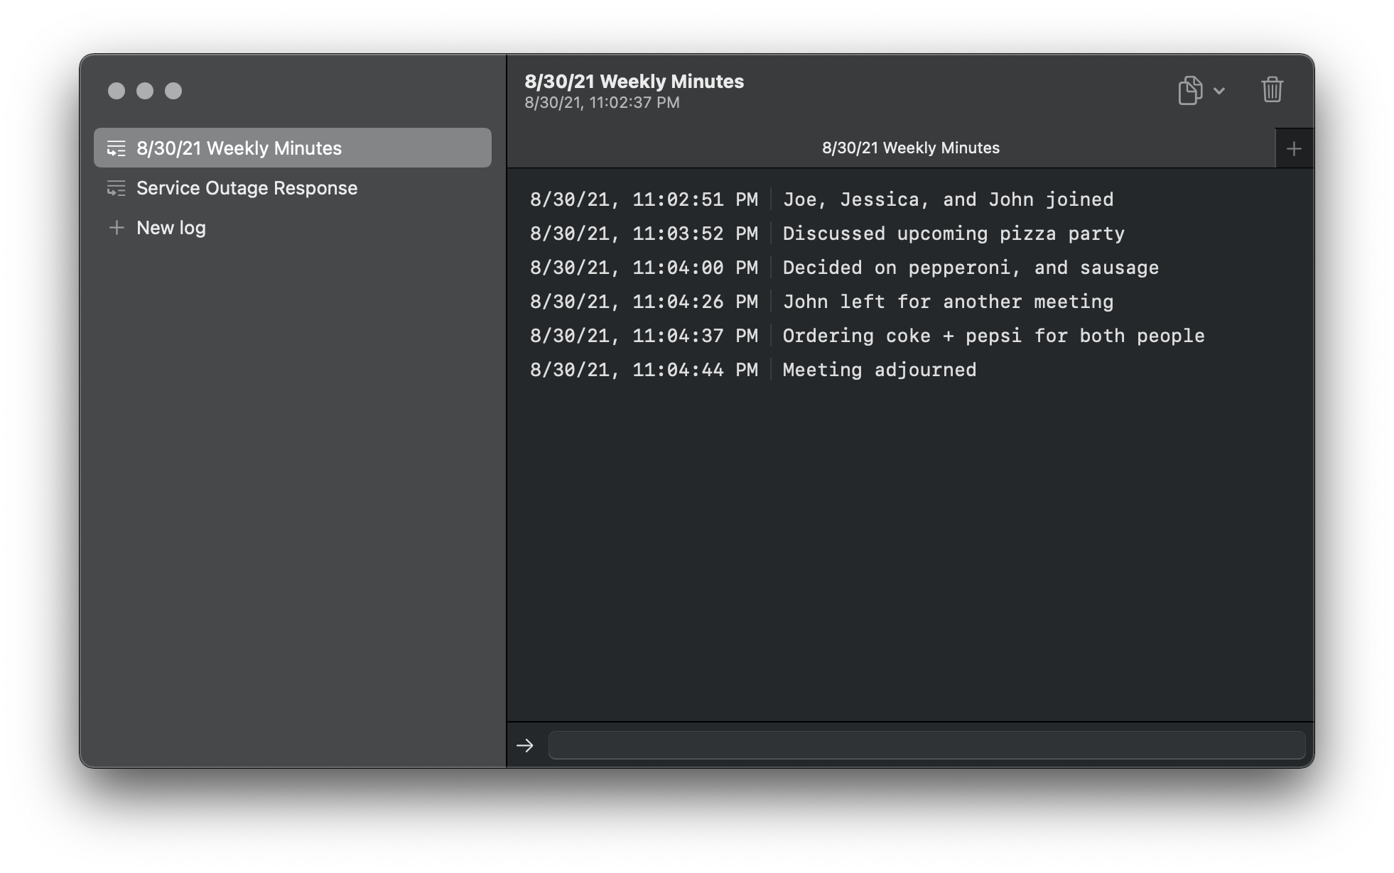
Task: Add a new tab with plus icon
Action: 1294,148
